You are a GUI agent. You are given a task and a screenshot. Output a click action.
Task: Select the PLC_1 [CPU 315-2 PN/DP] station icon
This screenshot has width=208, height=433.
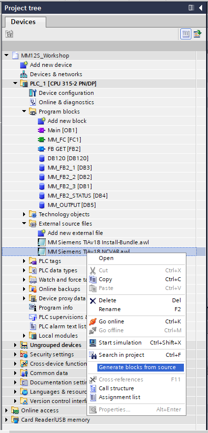point(24,84)
